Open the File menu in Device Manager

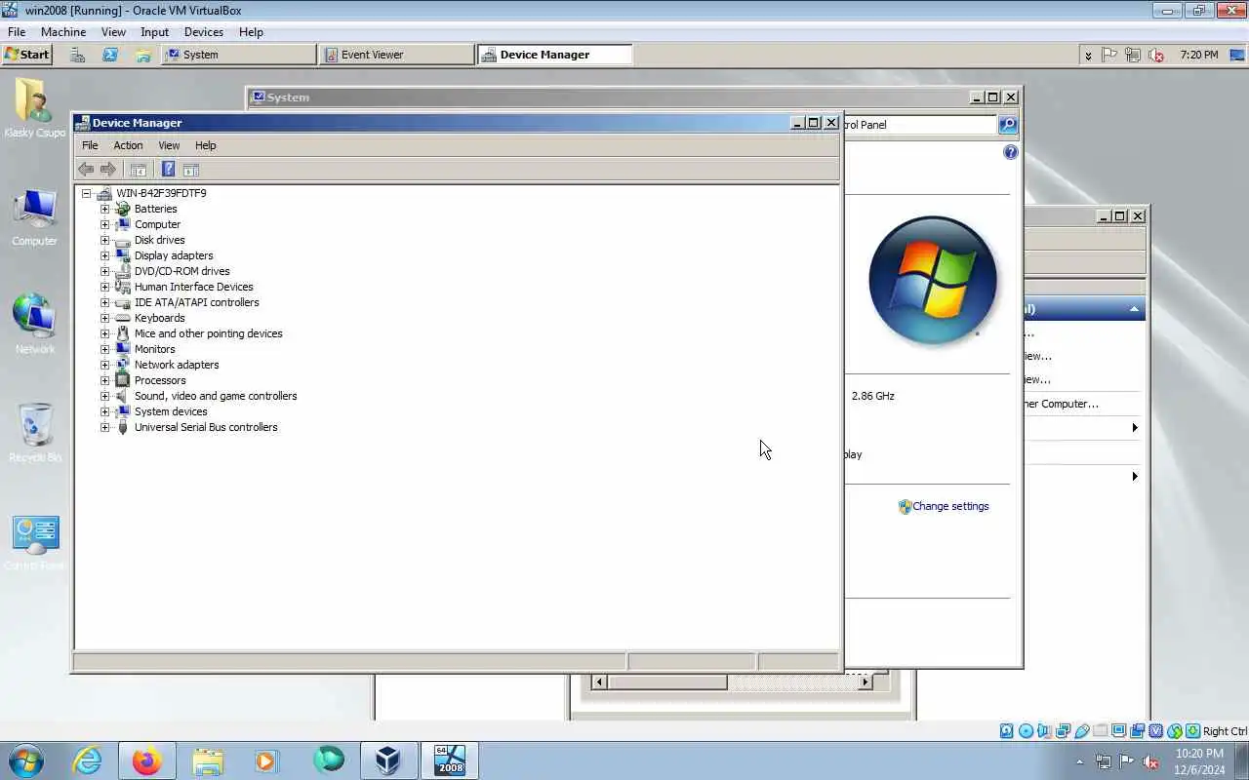click(90, 145)
